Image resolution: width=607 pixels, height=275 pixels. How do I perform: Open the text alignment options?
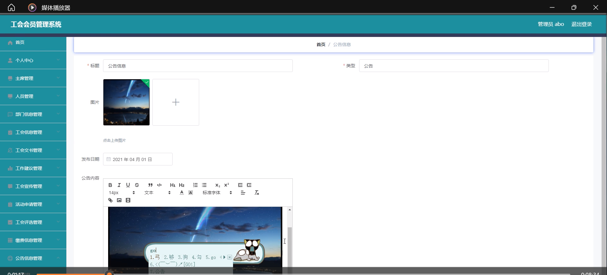(x=243, y=193)
